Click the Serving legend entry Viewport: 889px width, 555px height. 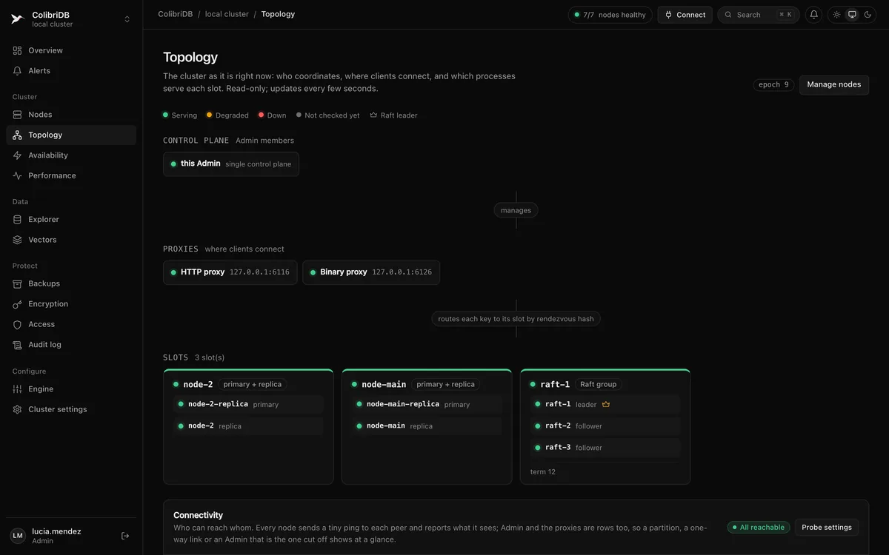[x=180, y=115]
